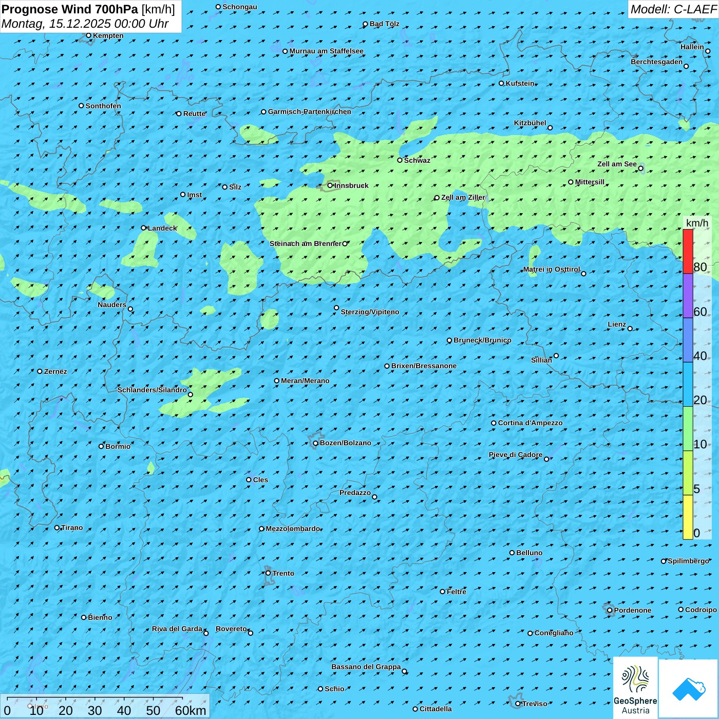The image size is (719, 719).
Task: Click the 'Landeck' label
Action: (162, 228)
